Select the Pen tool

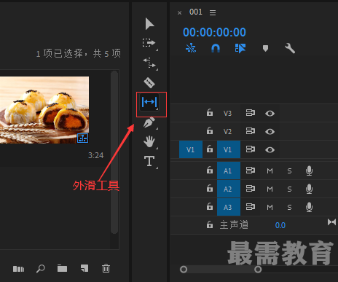tap(149, 122)
